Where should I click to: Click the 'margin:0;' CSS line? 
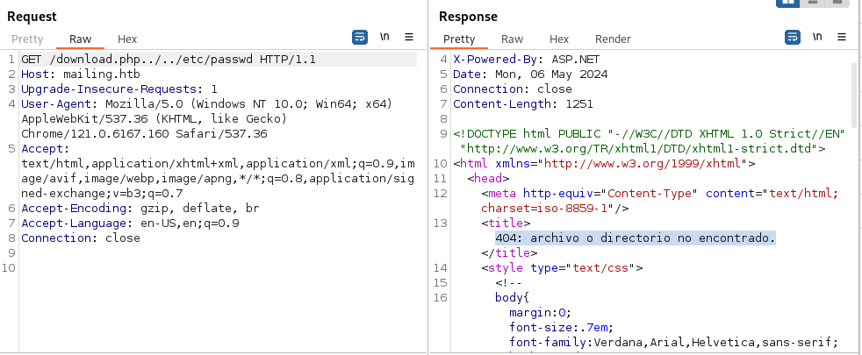click(x=541, y=313)
